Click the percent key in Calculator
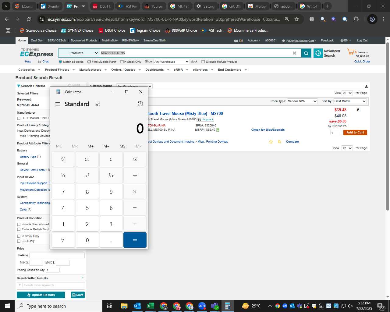 [x=63, y=159]
